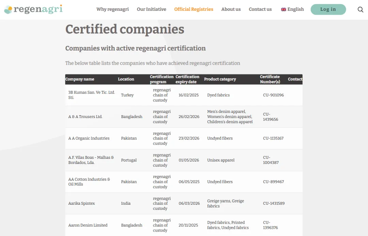Click the Dyed fabrics product category cell
Viewport: 368px width, 236px height.
(218, 95)
